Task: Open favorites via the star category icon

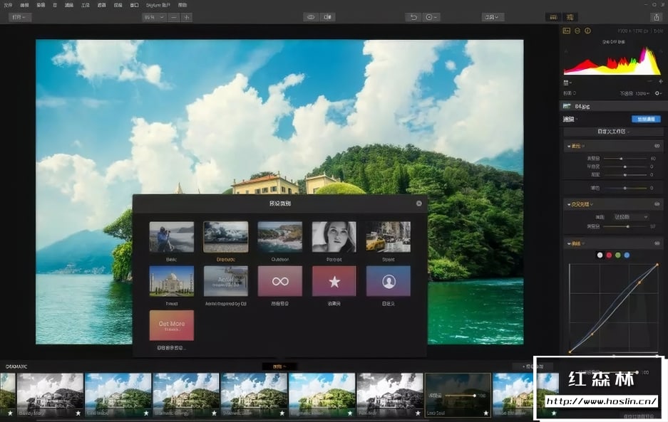Action: (x=334, y=281)
